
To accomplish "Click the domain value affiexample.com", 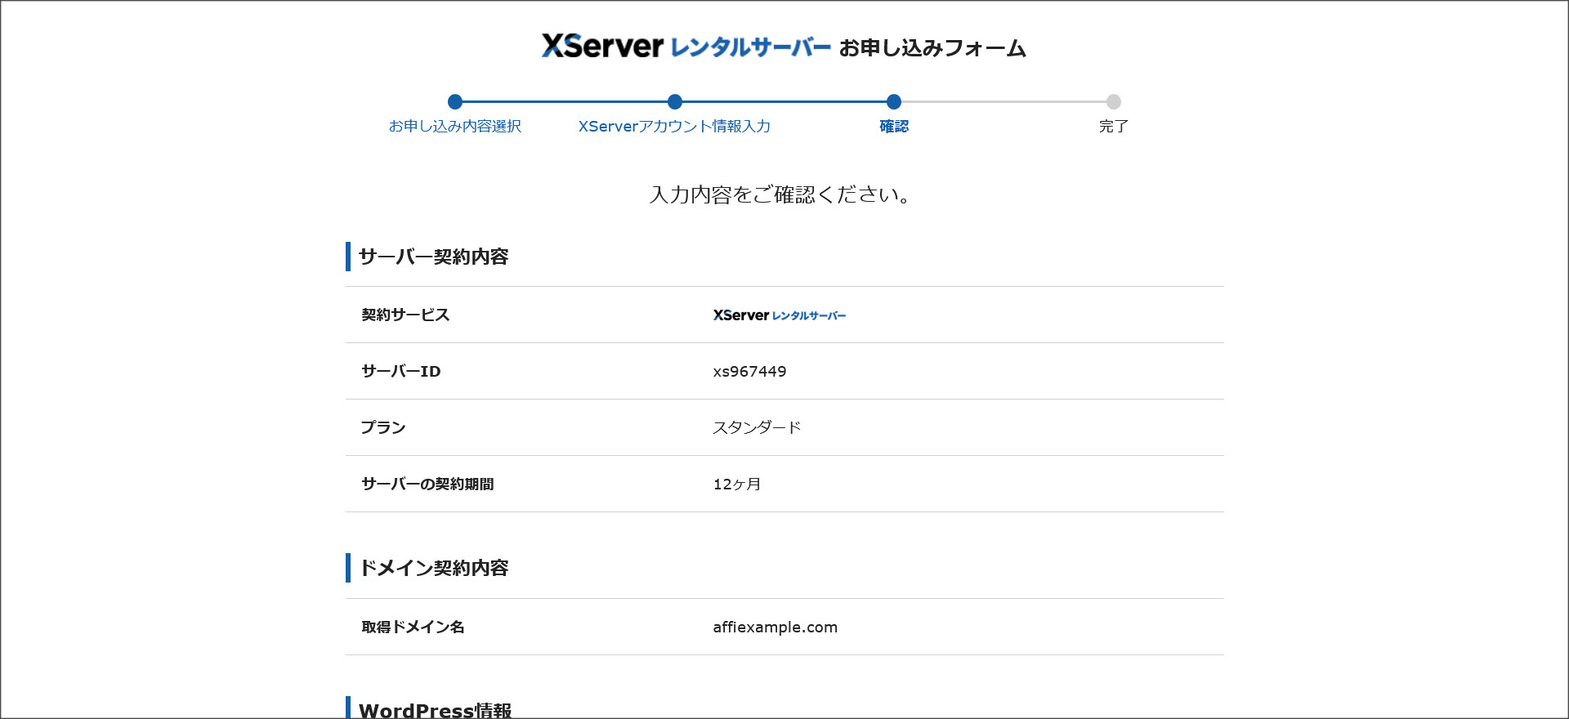I will coord(775,627).
